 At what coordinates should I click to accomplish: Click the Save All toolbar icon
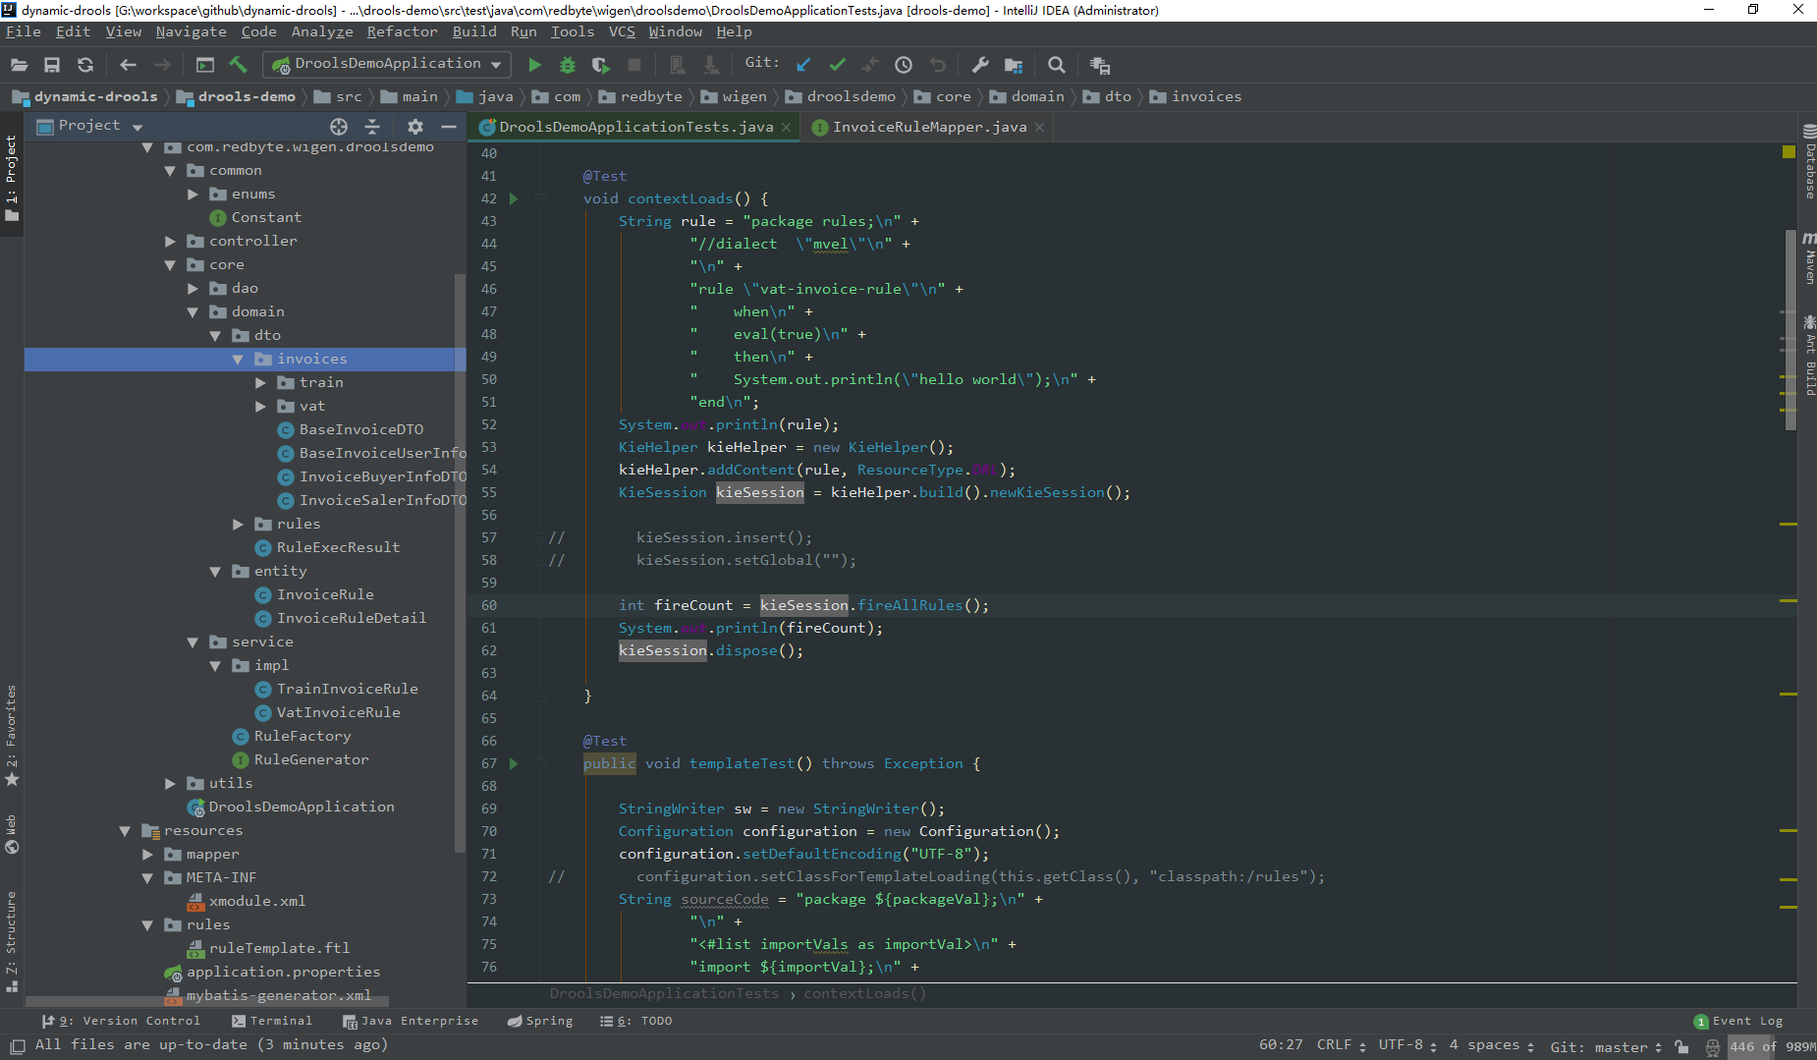[x=52, y=65]
